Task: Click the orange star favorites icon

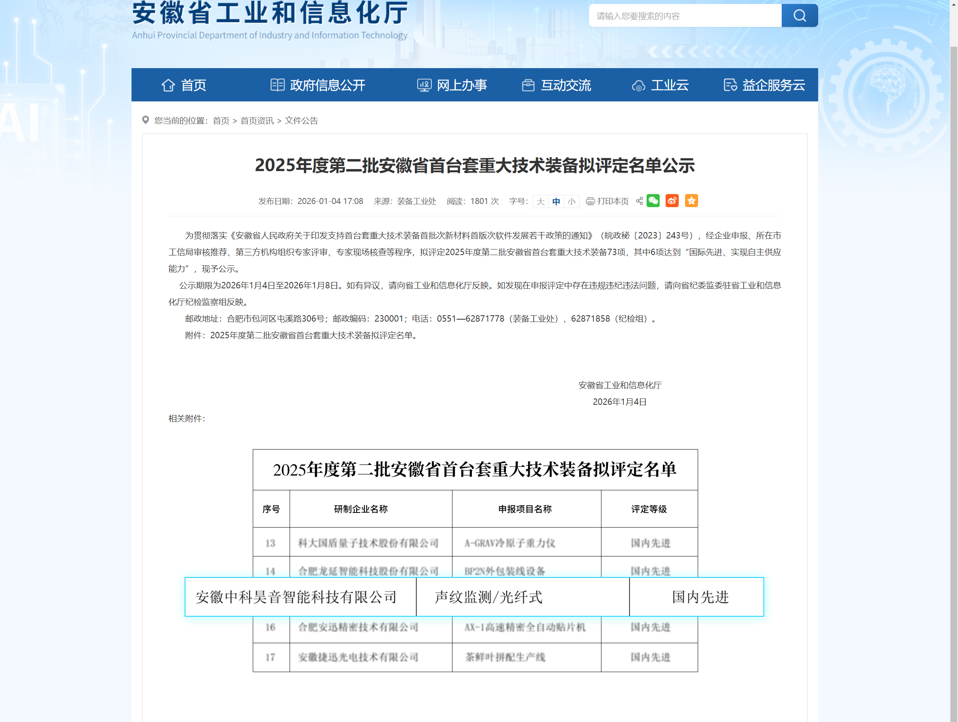Action: tap(691, 201)
